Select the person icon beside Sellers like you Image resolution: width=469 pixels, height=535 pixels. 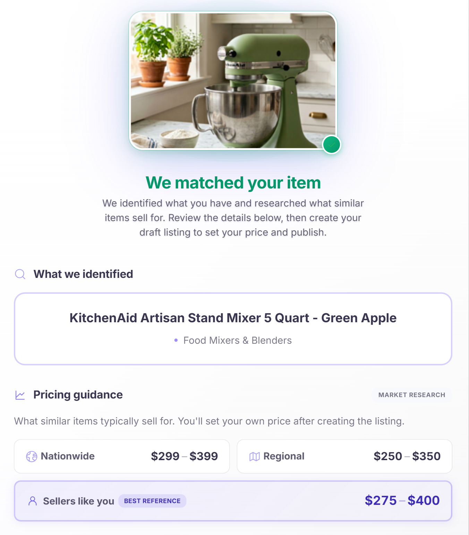(x=33, y=501)
